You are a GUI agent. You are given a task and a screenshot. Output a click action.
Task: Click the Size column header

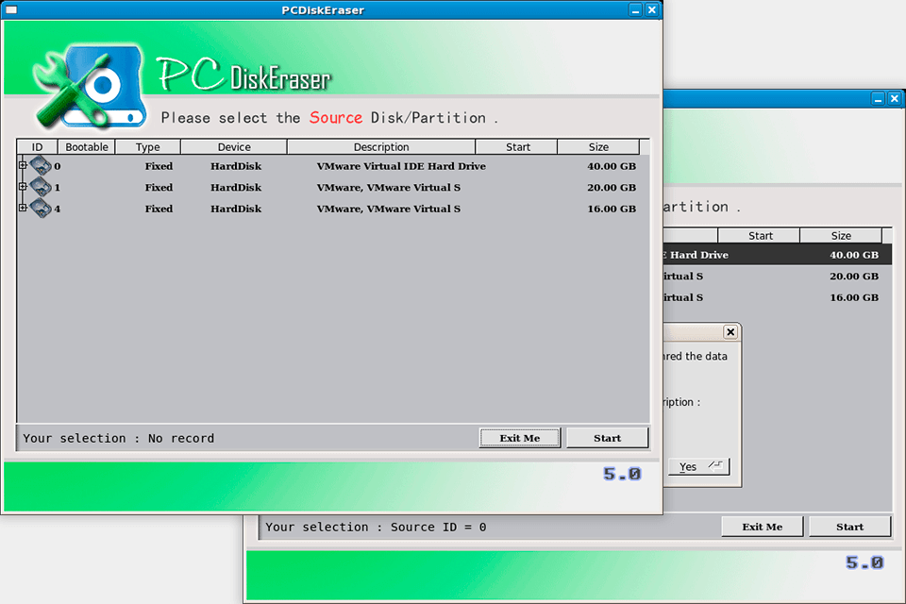point(598,146)
